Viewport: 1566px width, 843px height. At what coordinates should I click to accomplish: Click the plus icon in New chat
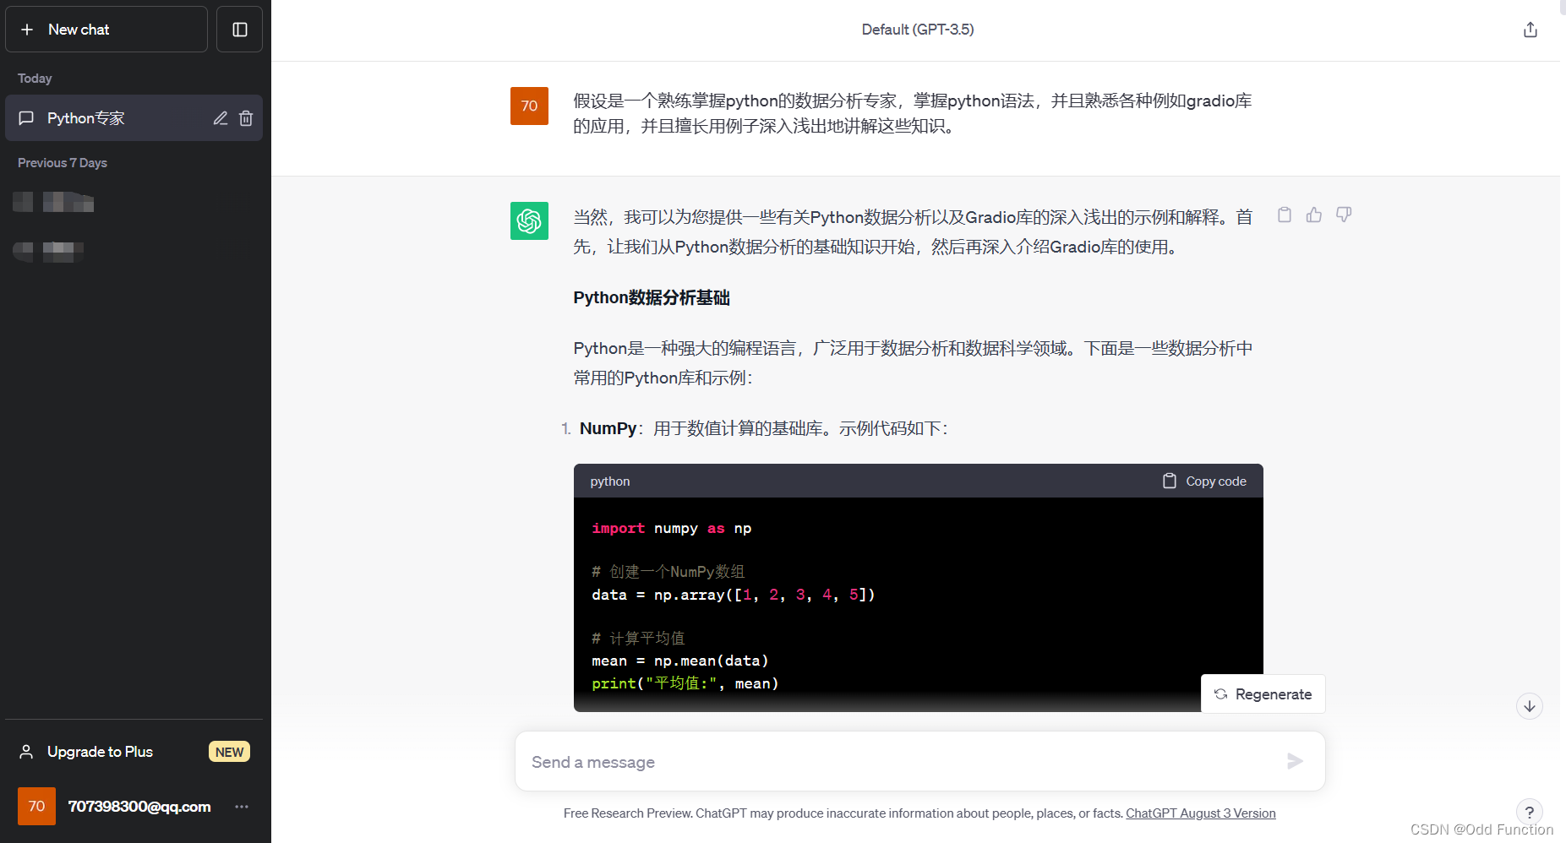[27, 30]
